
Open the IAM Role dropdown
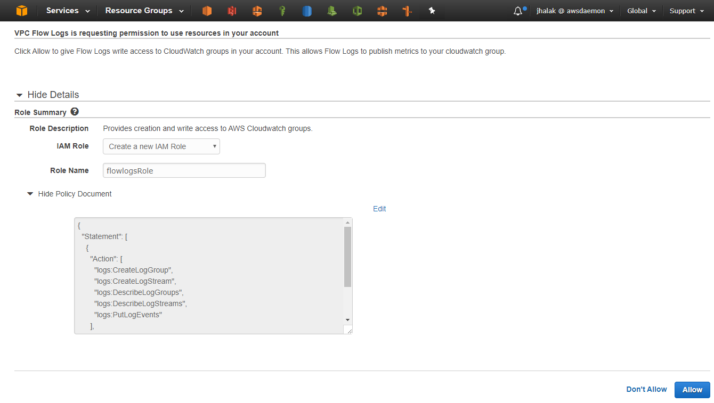(161, 146)
